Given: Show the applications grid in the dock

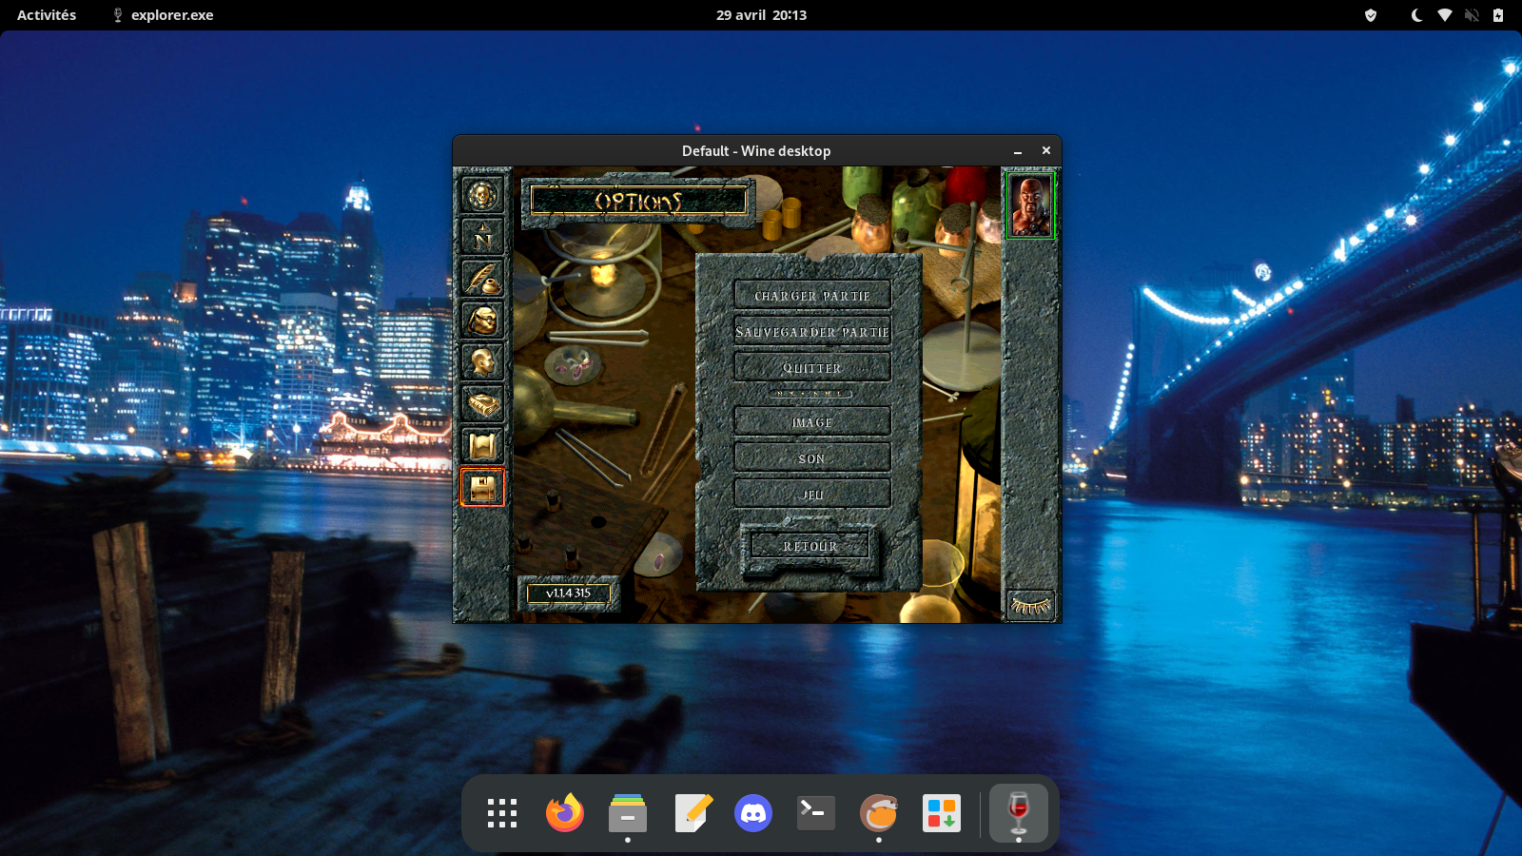Looking at the screenshot, I should 502,813.
